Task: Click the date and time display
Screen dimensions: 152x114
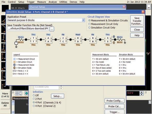Action: [139, 2]
